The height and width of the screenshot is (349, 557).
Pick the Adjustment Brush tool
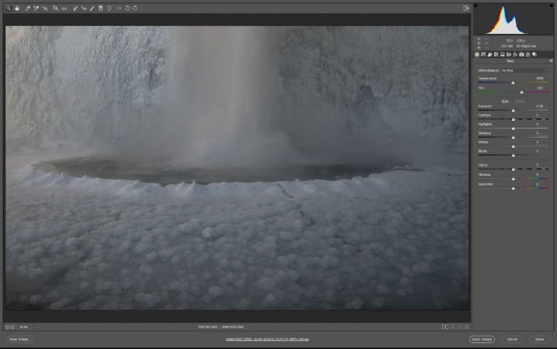click(x=92, y=8)
